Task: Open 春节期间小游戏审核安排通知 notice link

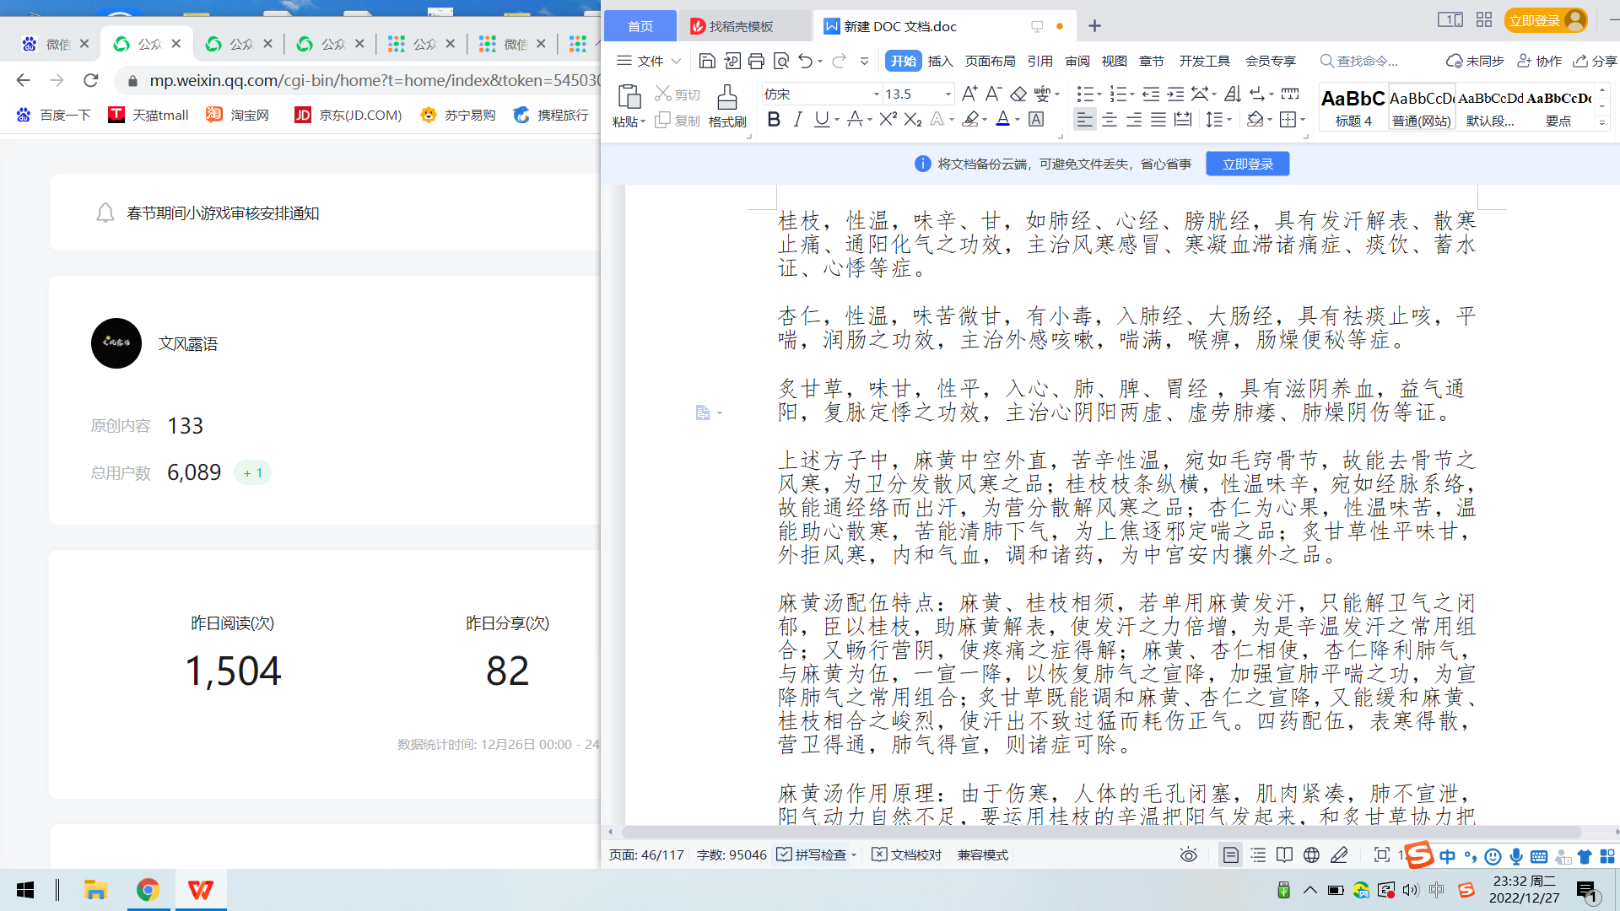Action: point(223,213)
